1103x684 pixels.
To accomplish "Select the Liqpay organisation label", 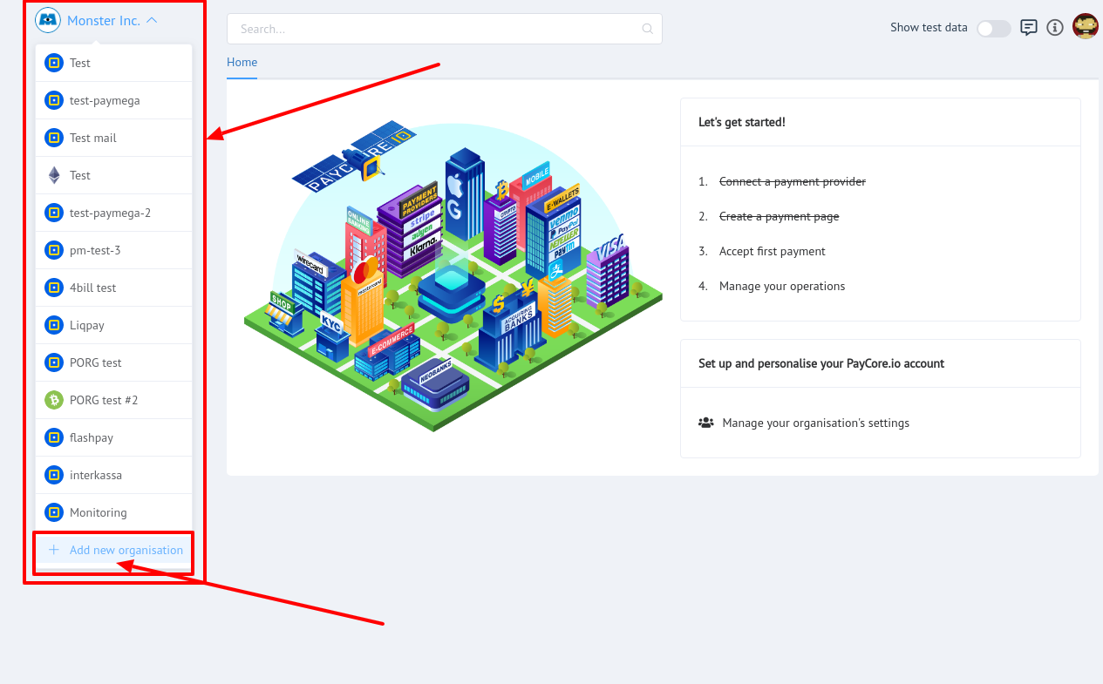I will point(87,325).
